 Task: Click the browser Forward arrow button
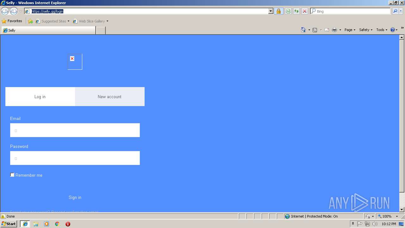(14, 11)
